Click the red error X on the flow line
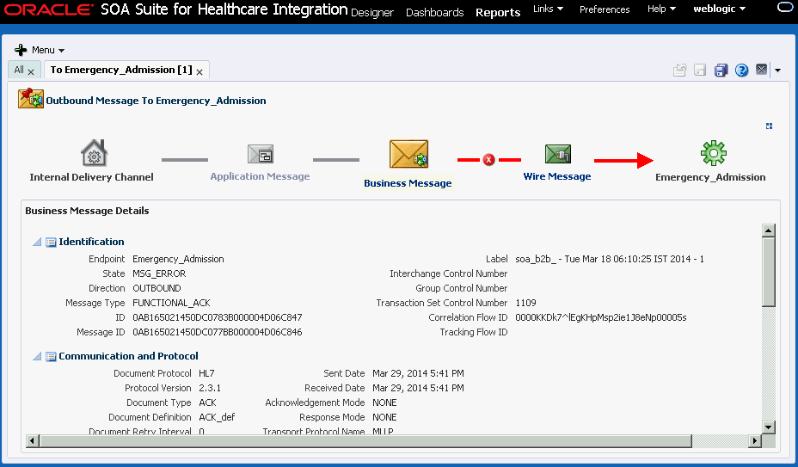Screen dimensions: 798x467 (x=489, y=160)
